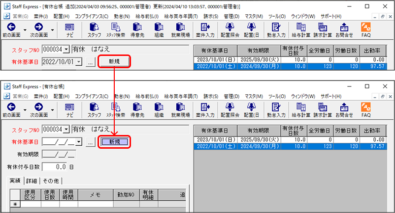395x213 pixels.
Task: Expand 有休基準日 date dropdown in upper window
Action: tap(79, 61)
